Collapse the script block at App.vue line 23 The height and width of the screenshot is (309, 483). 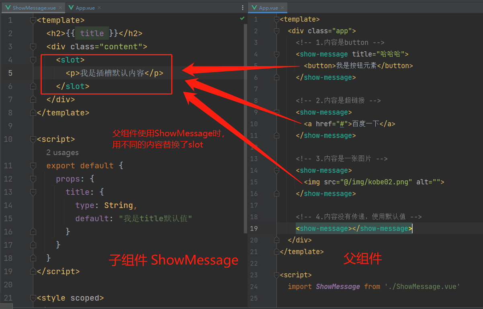[276, 275]
